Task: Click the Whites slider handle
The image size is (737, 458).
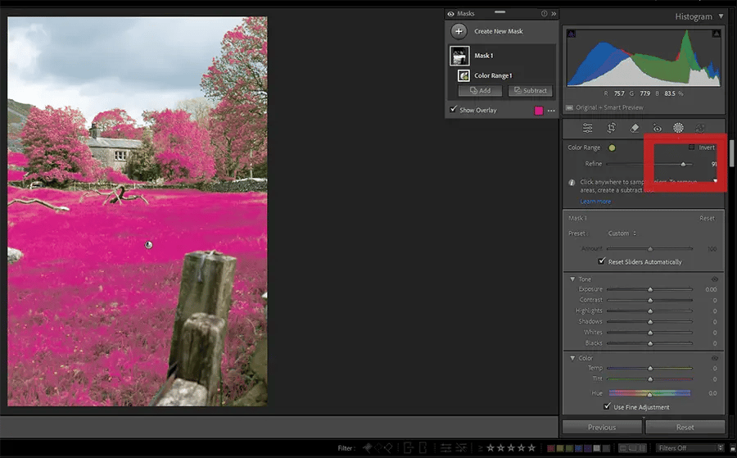Action: [x=650, y=333]
